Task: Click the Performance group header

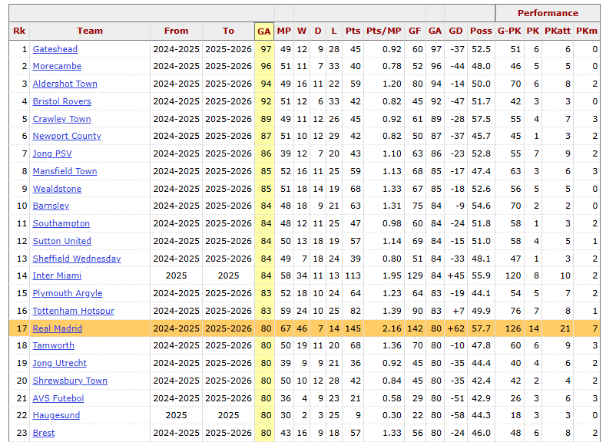Action: [548, 13]
